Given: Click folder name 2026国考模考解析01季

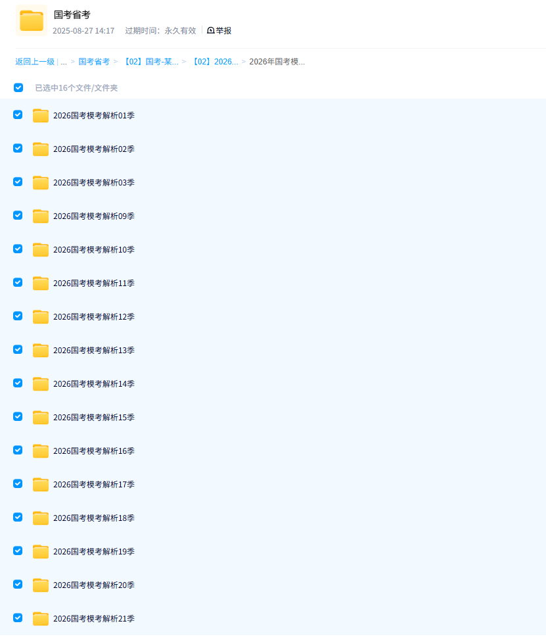Looking at the screenshot, I should click(x=94, y=116).
